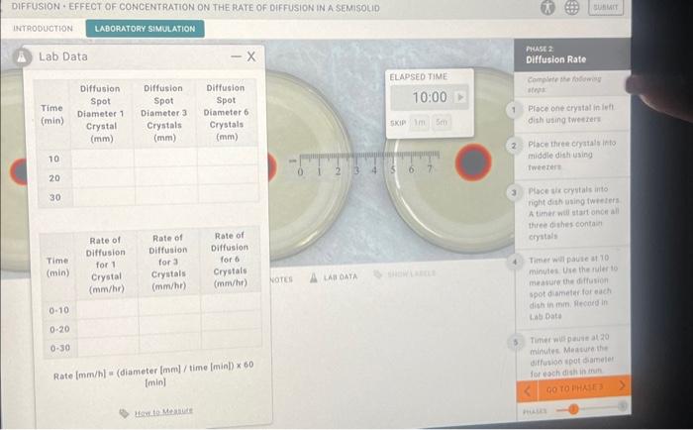
Task: Select rate for 6 Crystals at 0-20
Action: [x=232, y=322]
